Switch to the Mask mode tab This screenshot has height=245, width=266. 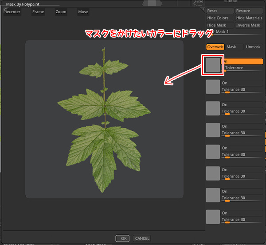(231, 47)
